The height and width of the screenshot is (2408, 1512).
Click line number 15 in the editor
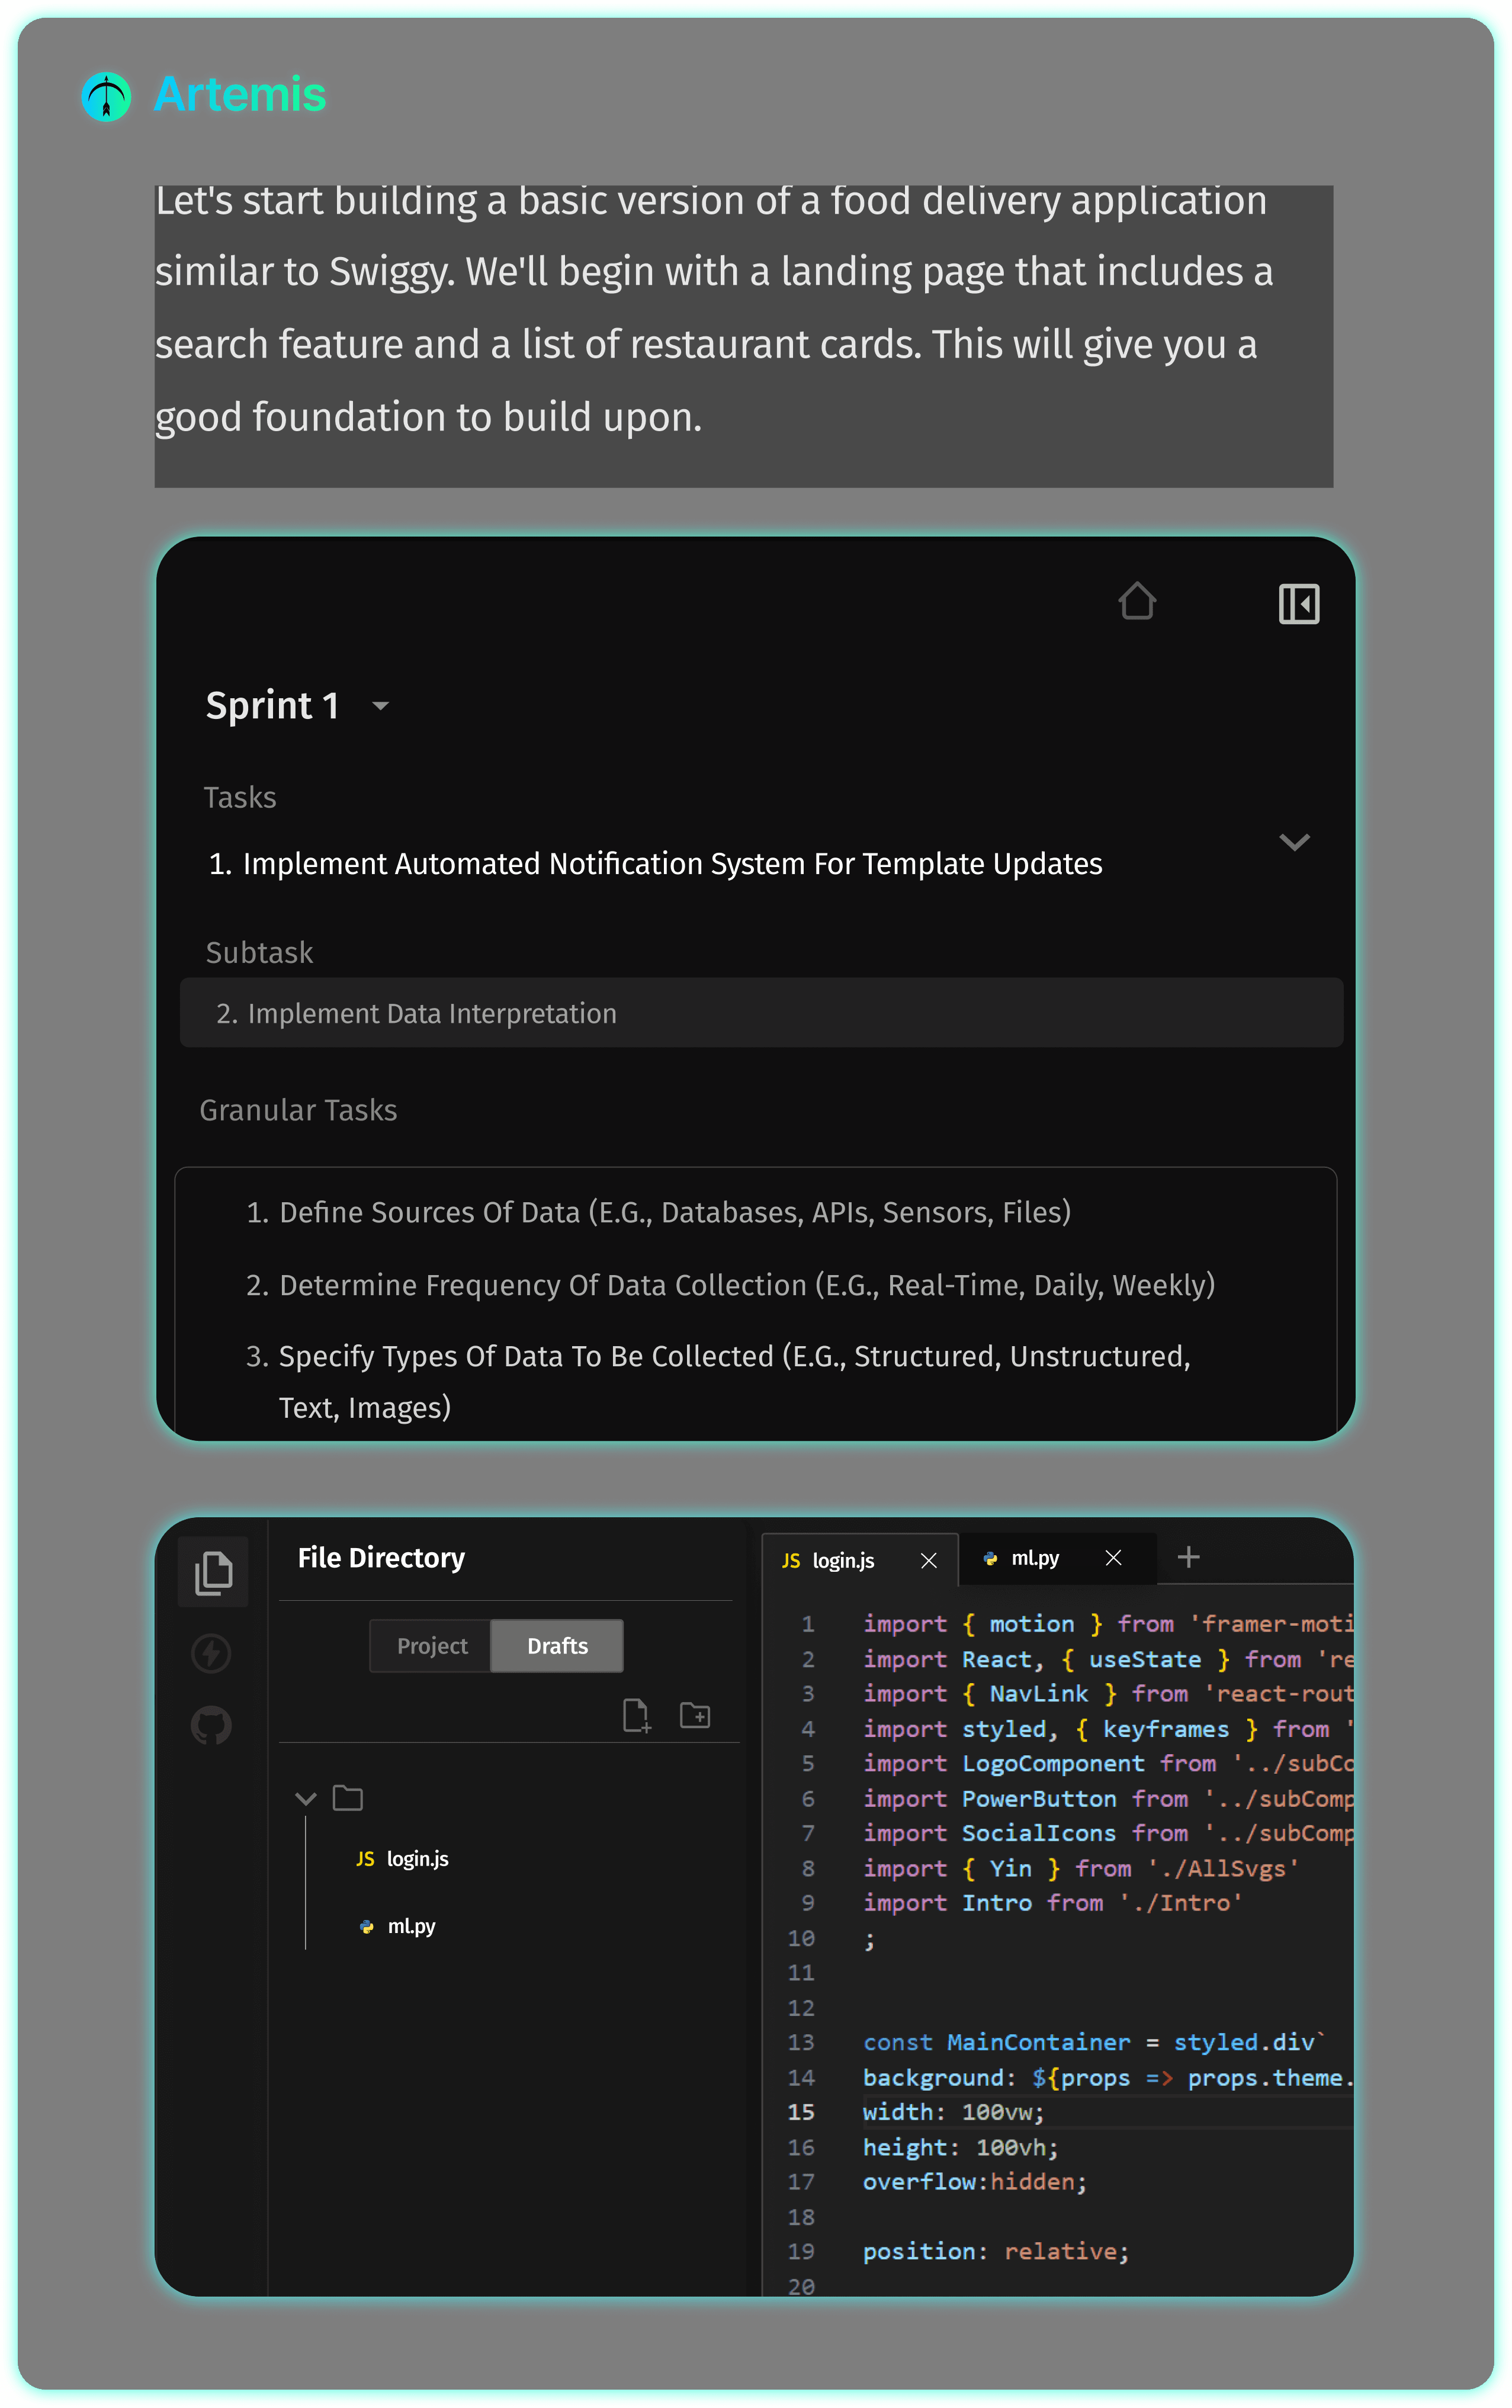[801, 2112]
